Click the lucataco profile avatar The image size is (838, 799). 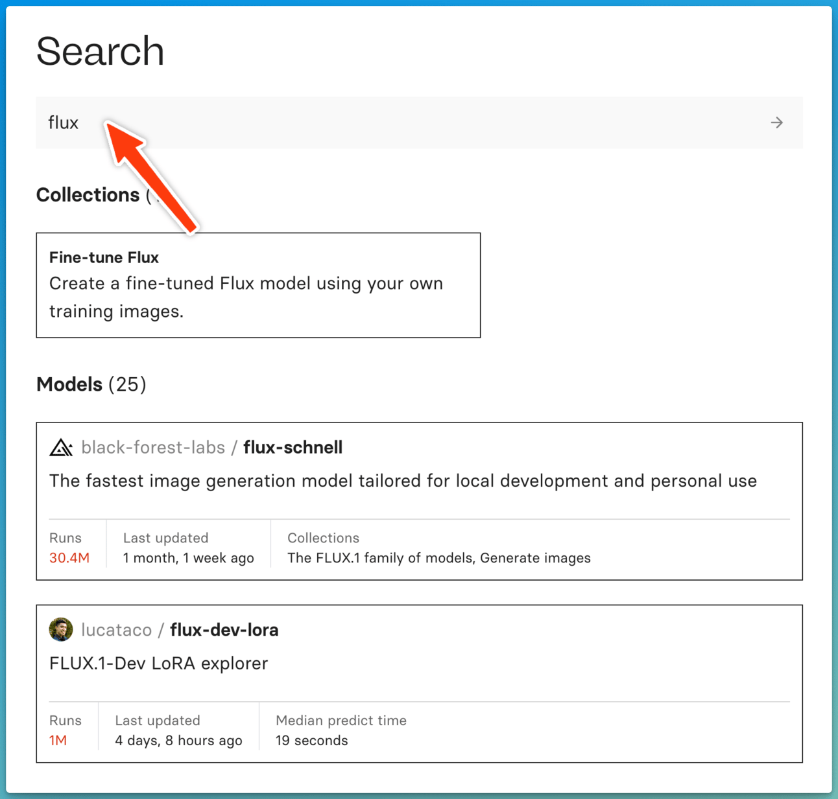[x=61, y=630]
